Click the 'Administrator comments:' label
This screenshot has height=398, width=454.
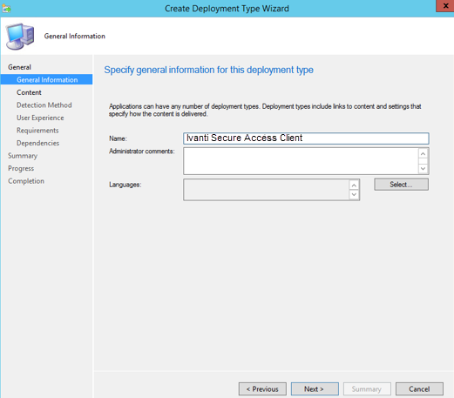point(142,152)
